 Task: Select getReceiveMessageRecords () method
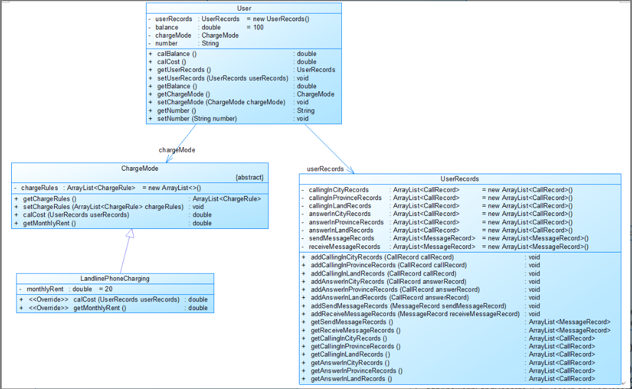pyautogui.click(x=456, y=331)
